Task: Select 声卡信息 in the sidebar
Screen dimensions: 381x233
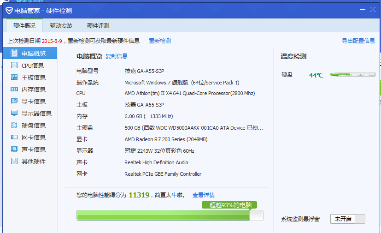Action: [30, 149]
